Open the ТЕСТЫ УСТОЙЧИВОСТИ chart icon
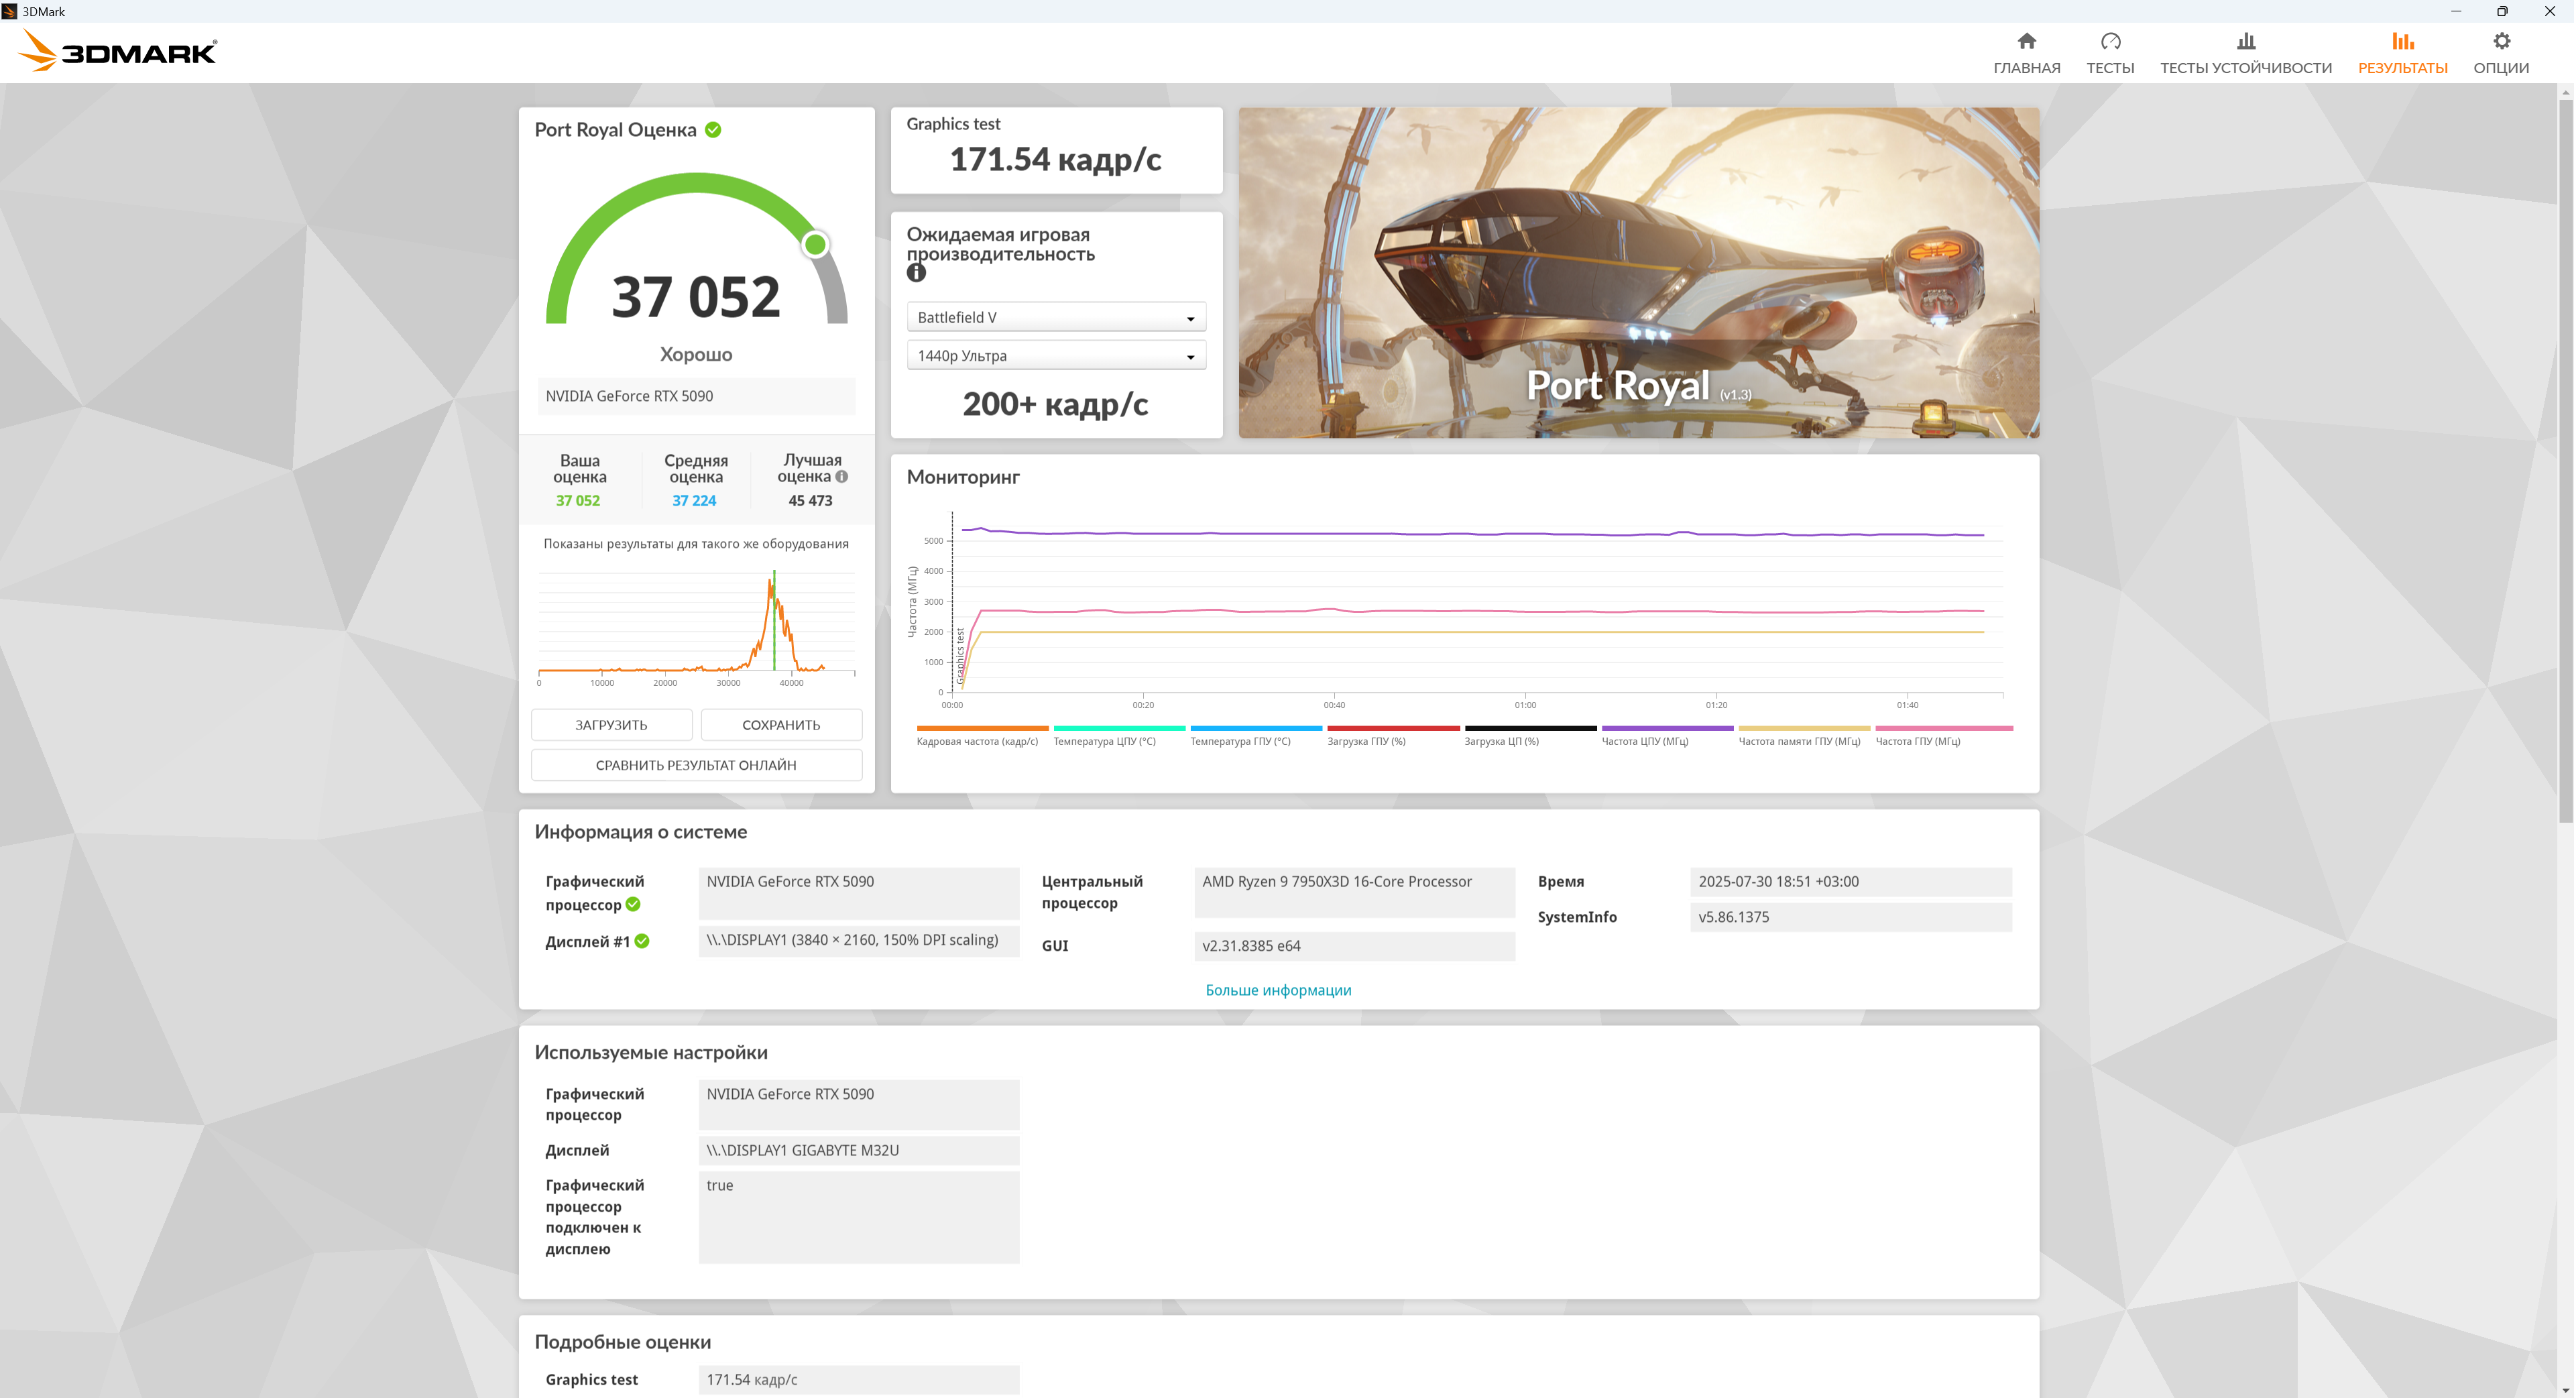Image resolution: width=2574 pixels, height=1398 pixels. click(x=2245, y=42)
